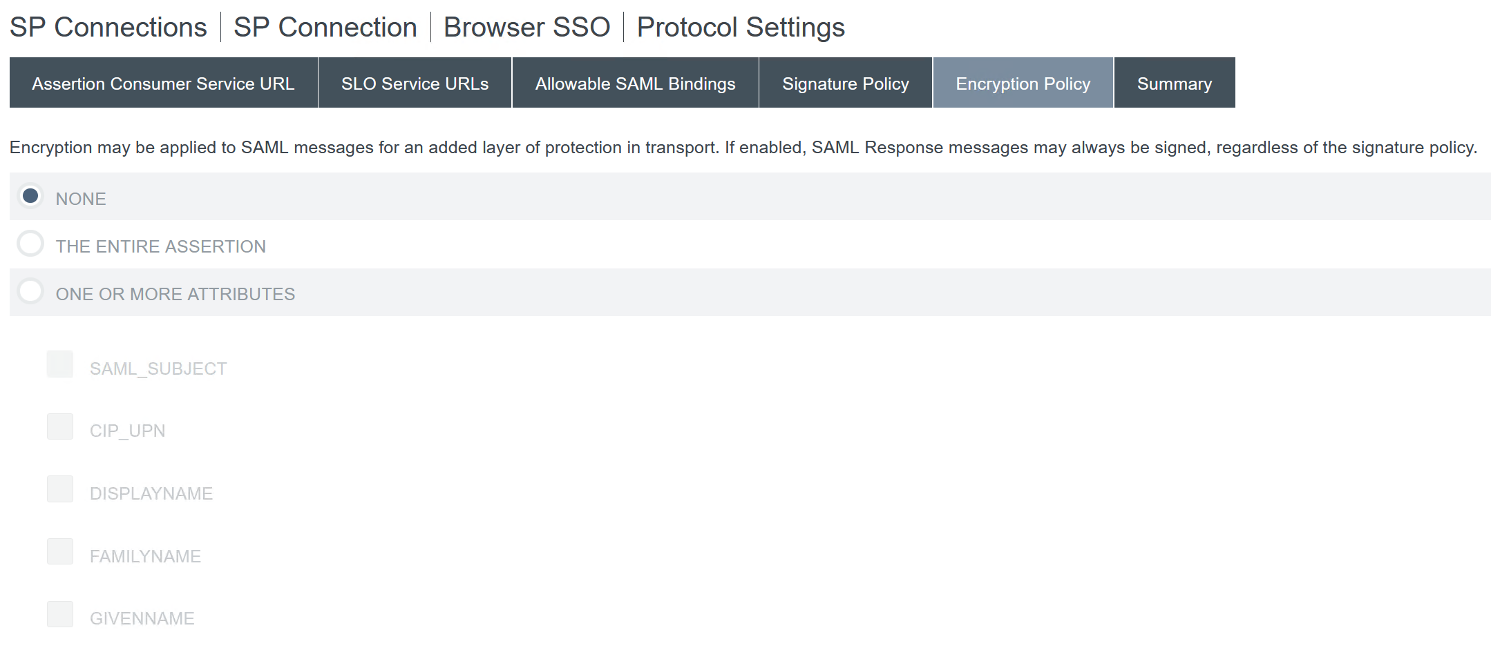
Task: Click the THE ENTIRE ASSERTION row label
Action: pyautogui.click(x=160, y=246)
